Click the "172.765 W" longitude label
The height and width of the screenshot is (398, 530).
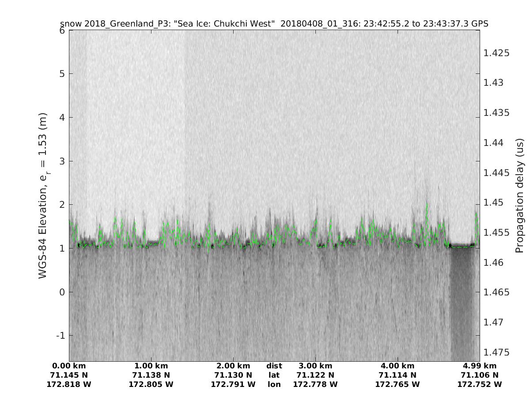point(397,384)
